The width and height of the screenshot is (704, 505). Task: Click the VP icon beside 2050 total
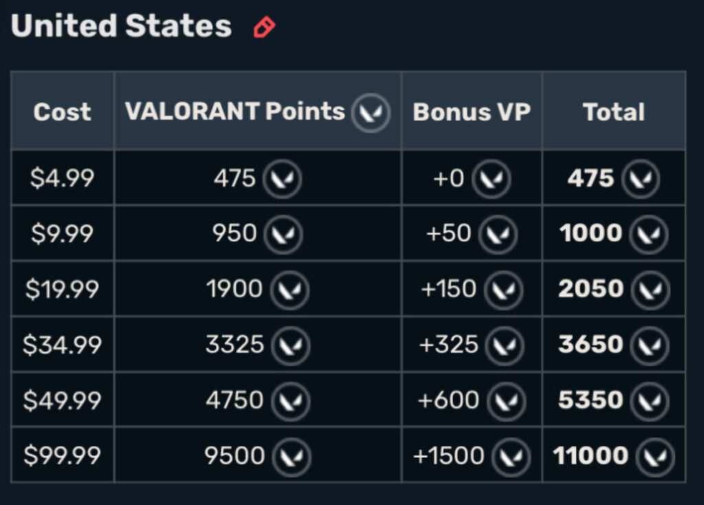click(x=650, y=290)
